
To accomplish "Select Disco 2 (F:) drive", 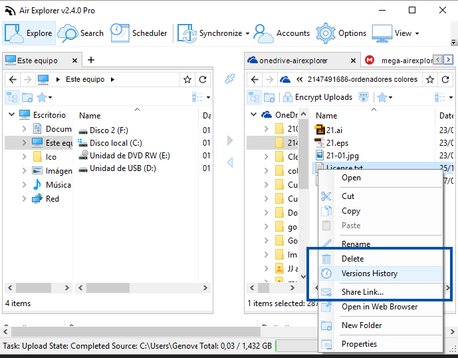I will [104, 130].
